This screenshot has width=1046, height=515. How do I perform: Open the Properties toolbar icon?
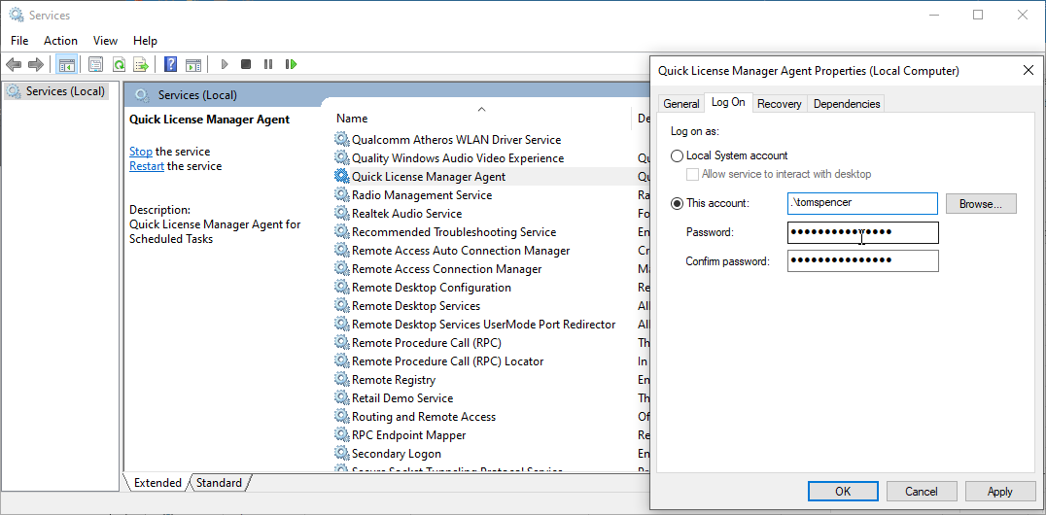(96, 65)
